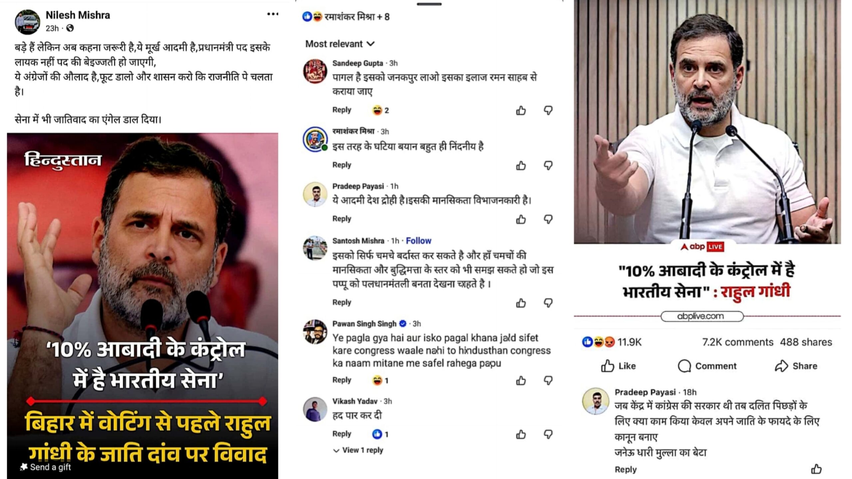
Task: Thumbs-down Sandeep Gupta's comment
Action: (548, 110)
